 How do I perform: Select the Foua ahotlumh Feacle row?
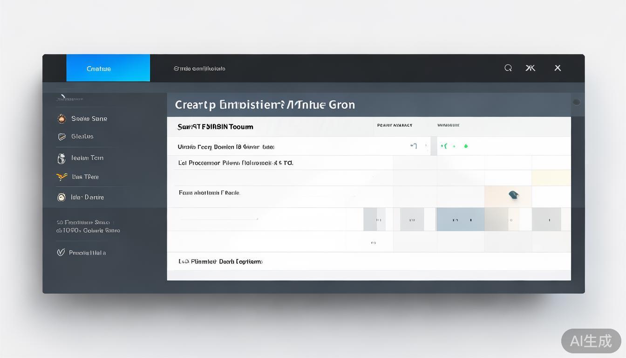tap(210, 193)
